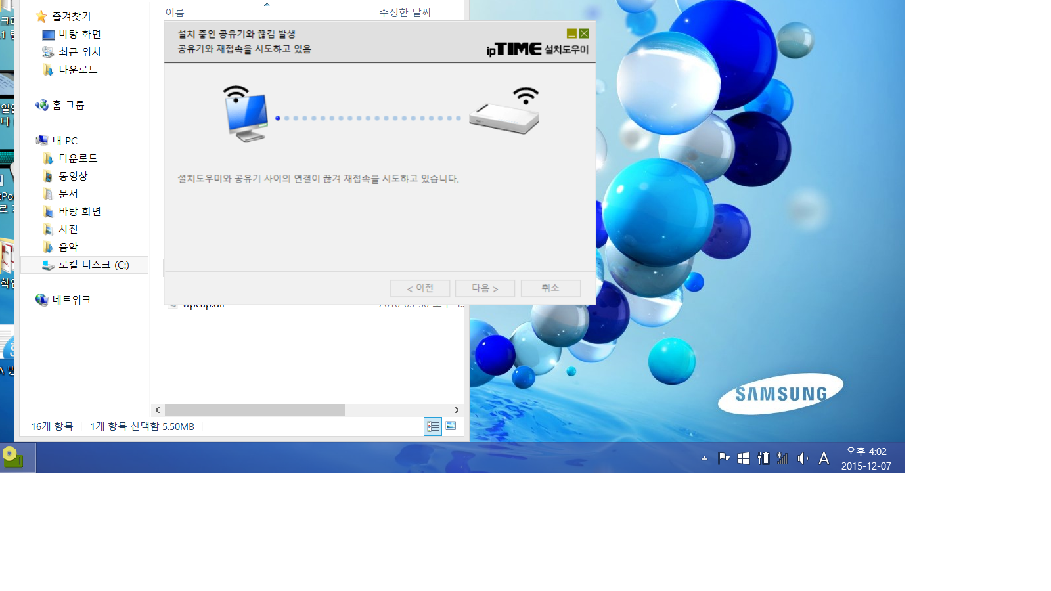1051x591 pixels.
Task: Open network signal icon in system tray
Action: coord(782,458)
